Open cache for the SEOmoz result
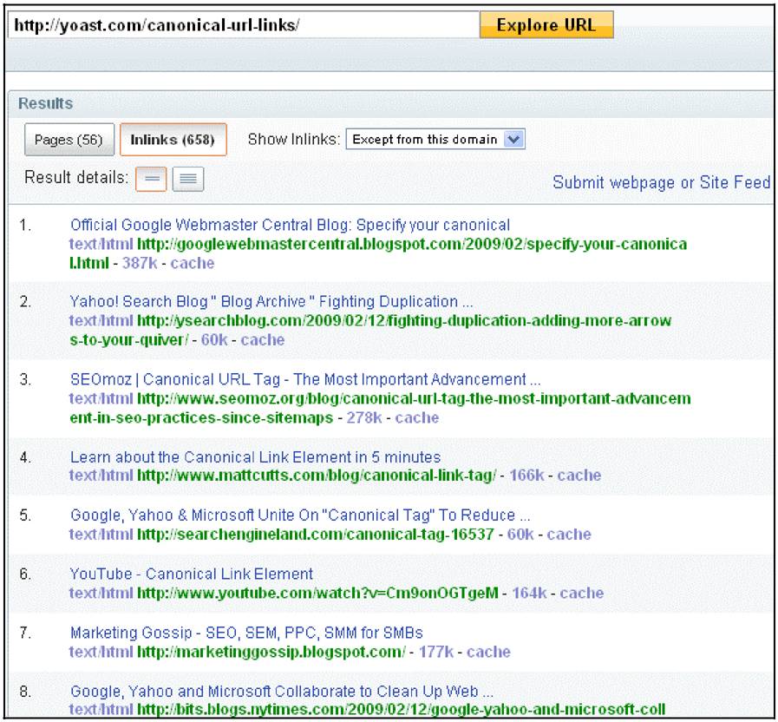778x722 pixels. 417,417
